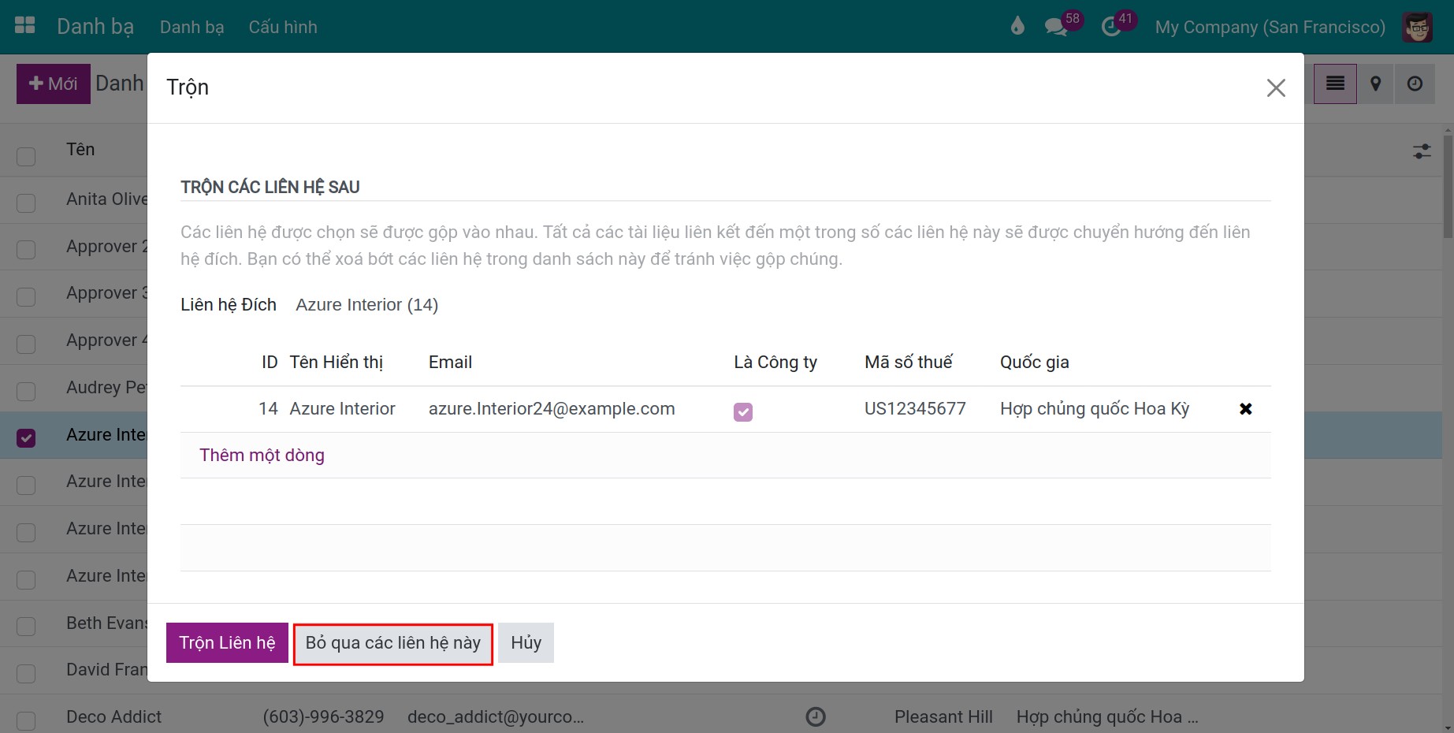
Task: Select the Approver 4 row checkbox
Action: coord(26,344)
